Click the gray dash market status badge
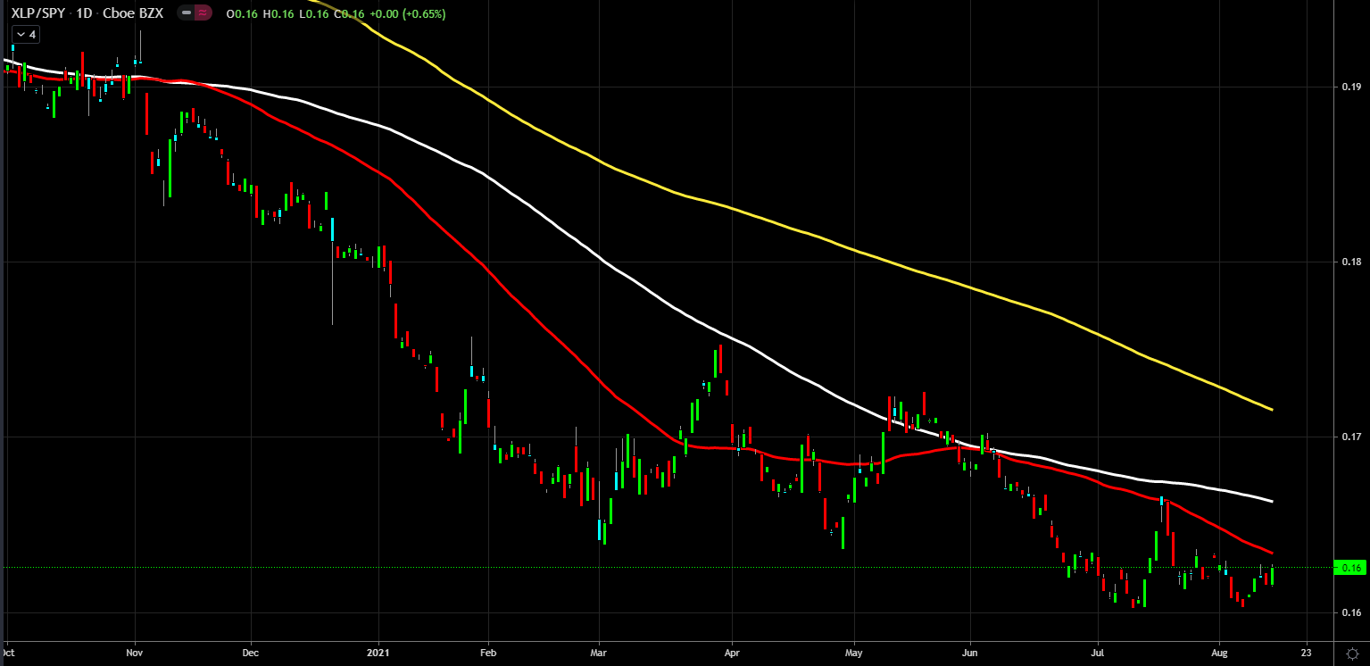Image resolution: width=1370 pixels, height=666 pixels. point(187,13)
